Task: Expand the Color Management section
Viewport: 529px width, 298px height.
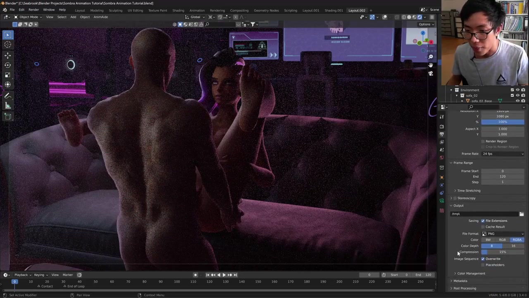Action: [x=471, y=273]
